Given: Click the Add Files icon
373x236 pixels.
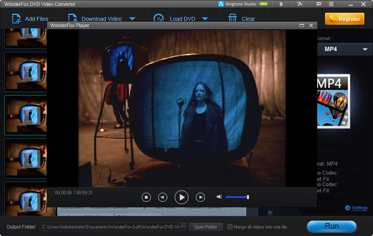Looking at the screenshot, I should (x=16, y=19).
